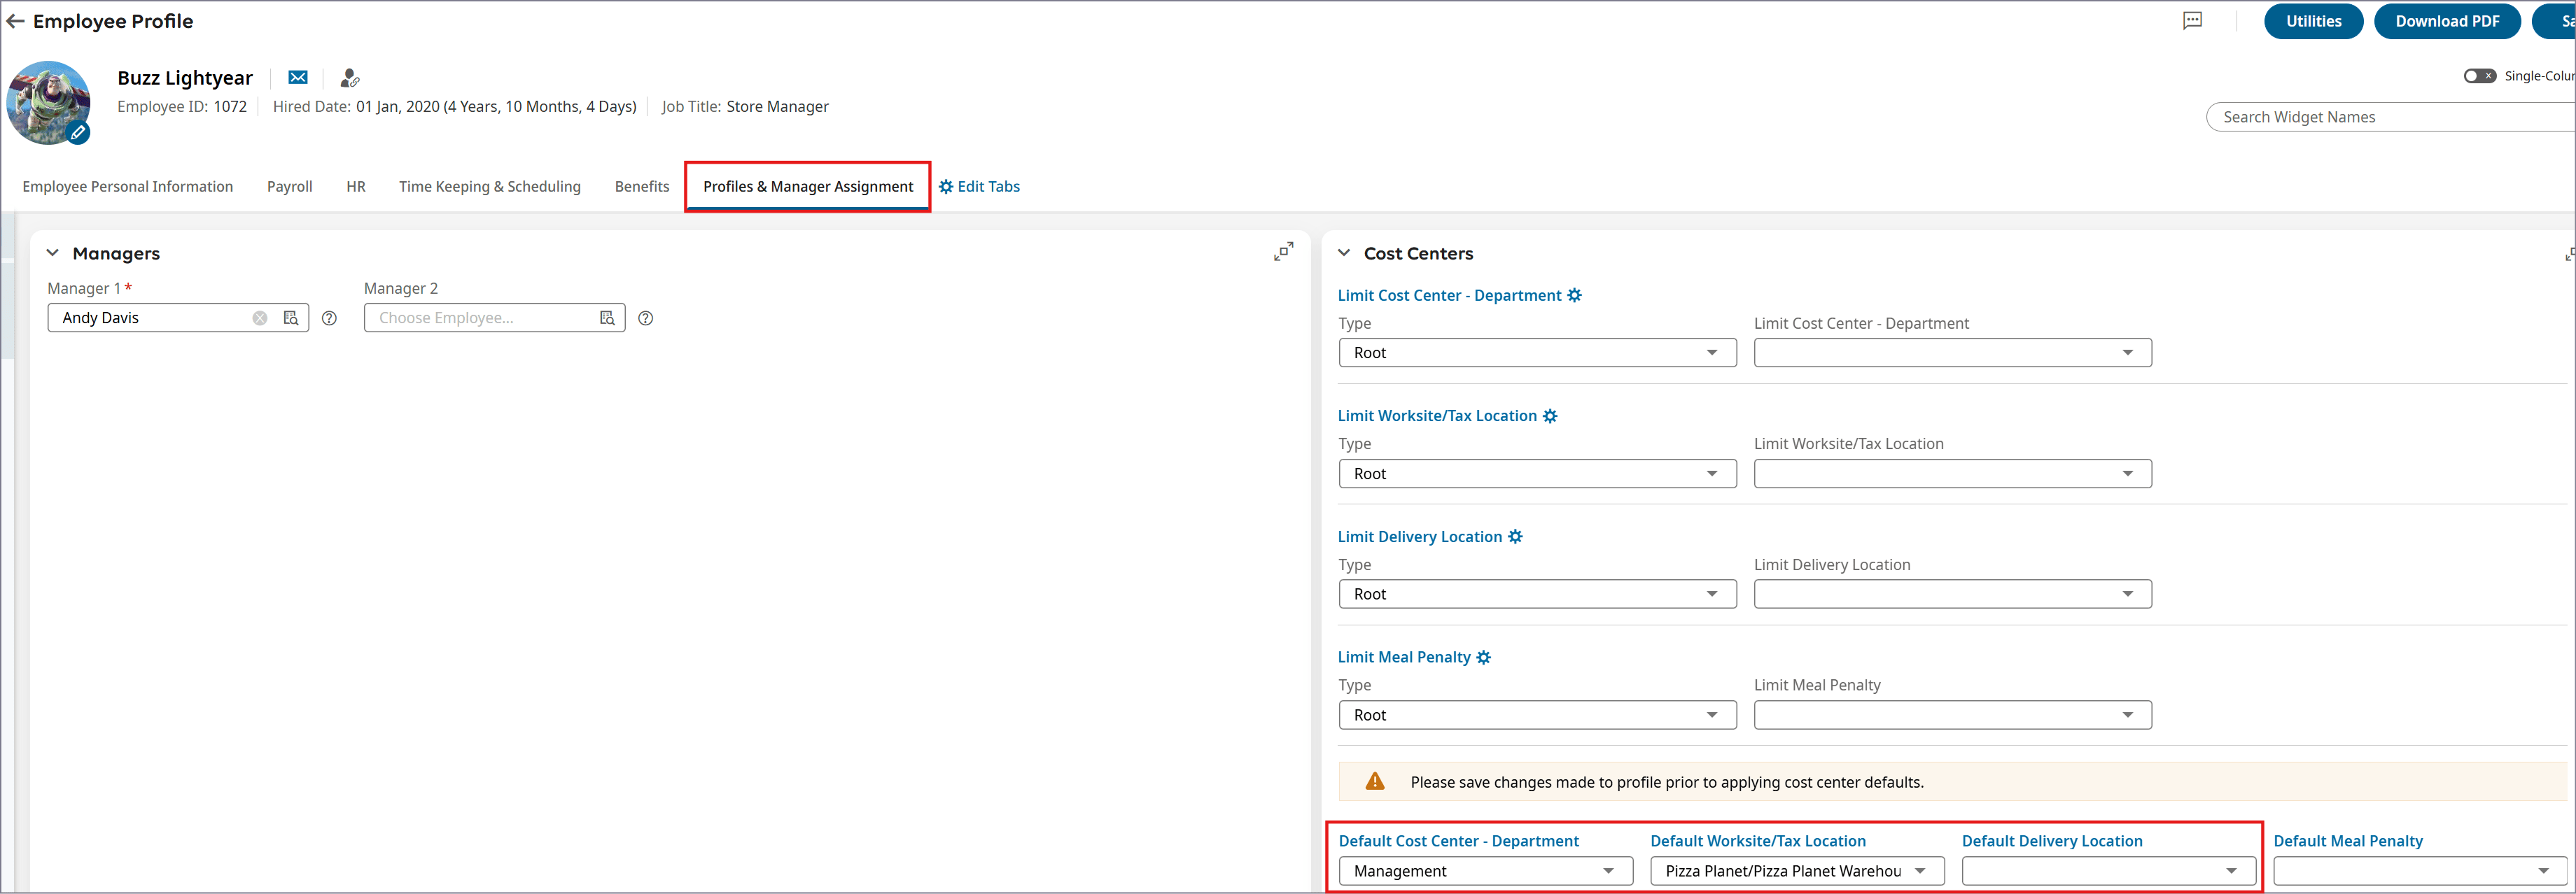Switch to the Time Keeping & Scheduling tab
The image size is (2576, 894).
pyautogui.click(x=489, y=187)
